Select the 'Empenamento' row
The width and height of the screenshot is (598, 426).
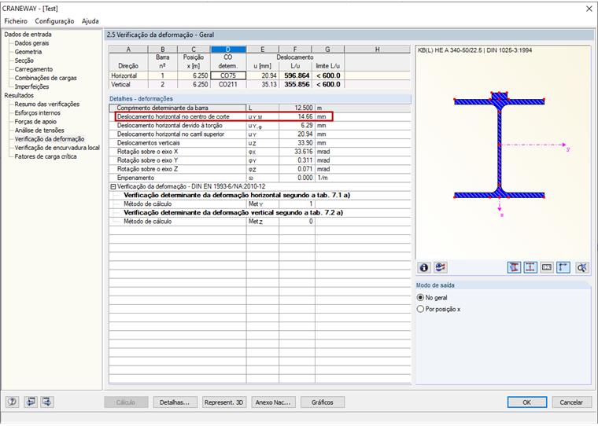[260, 178]
